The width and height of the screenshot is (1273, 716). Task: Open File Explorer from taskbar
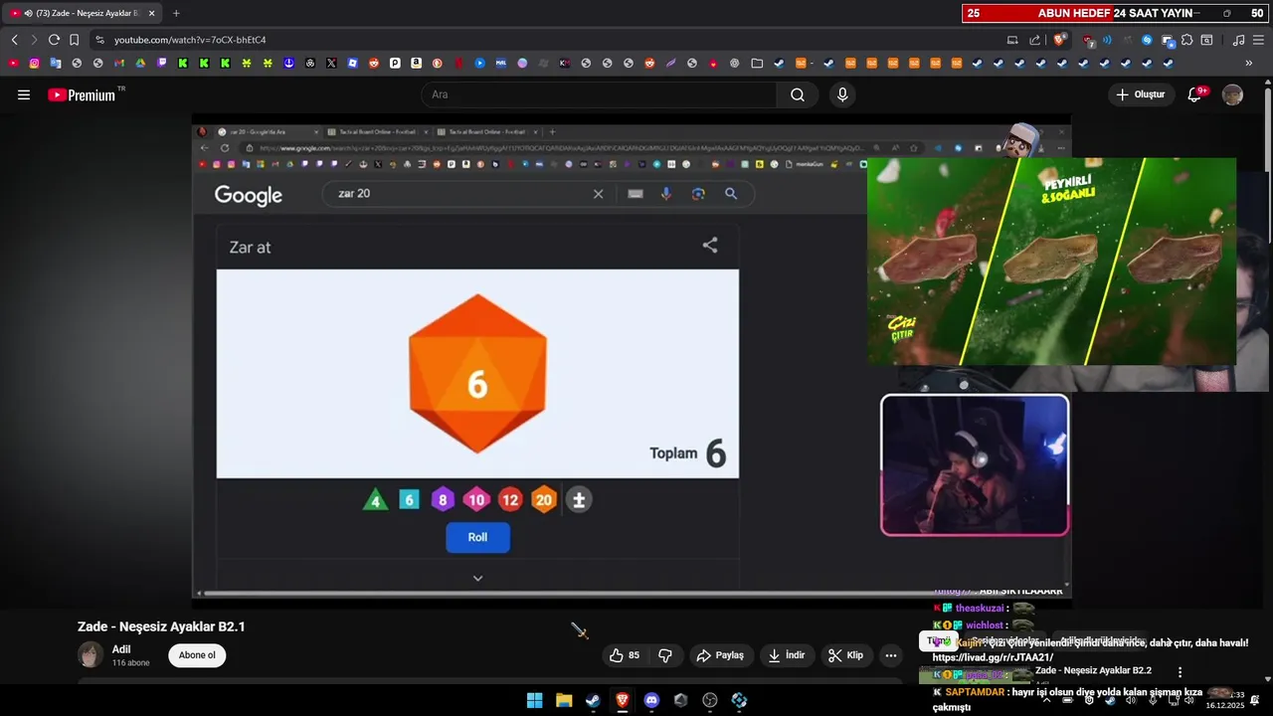pos(564,700)
